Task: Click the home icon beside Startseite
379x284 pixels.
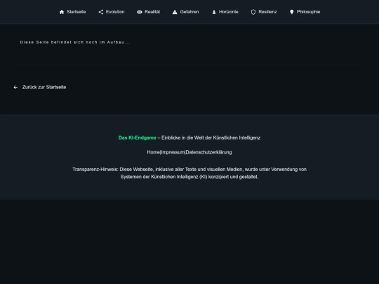Action: pyautogui.click(x=62, y=12)
